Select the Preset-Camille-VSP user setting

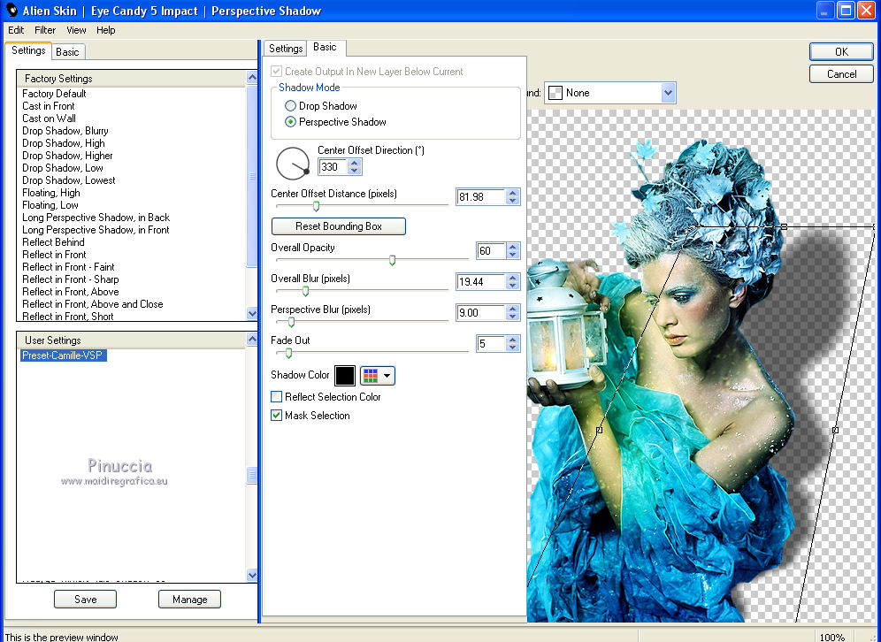[x=64, y=356]
